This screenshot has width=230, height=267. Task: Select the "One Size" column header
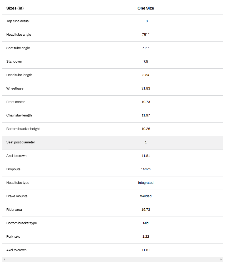146,8
